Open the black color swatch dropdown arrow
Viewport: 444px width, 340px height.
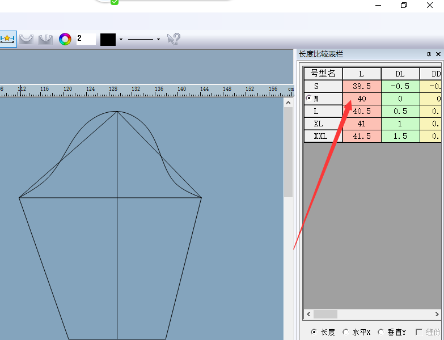[121, 40]
